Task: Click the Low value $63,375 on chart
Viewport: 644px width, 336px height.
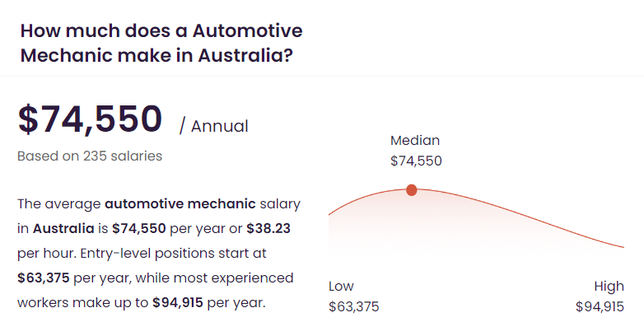Action: pyautogui.click(x=353, y=307)
